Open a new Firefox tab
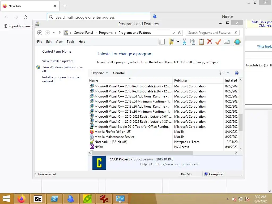This screenshot has height=204, width=272. pyautogui.click(x=65, y=6)
